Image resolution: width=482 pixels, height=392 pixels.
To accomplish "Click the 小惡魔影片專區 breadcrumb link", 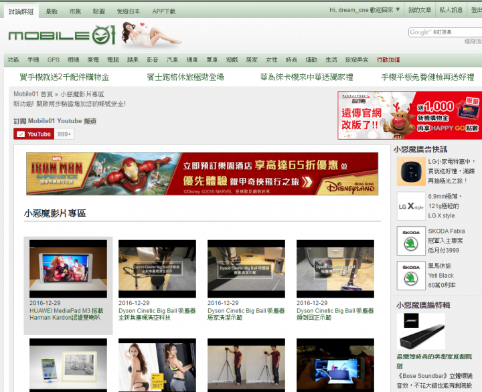I will point(82,94).
